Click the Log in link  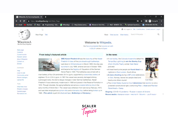[x=158, y=29]
